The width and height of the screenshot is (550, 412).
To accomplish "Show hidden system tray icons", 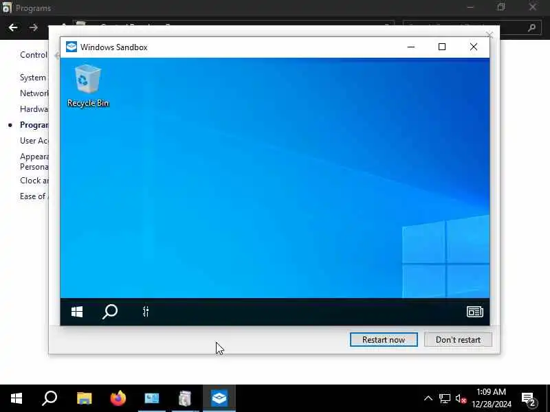I will (428, 398).
